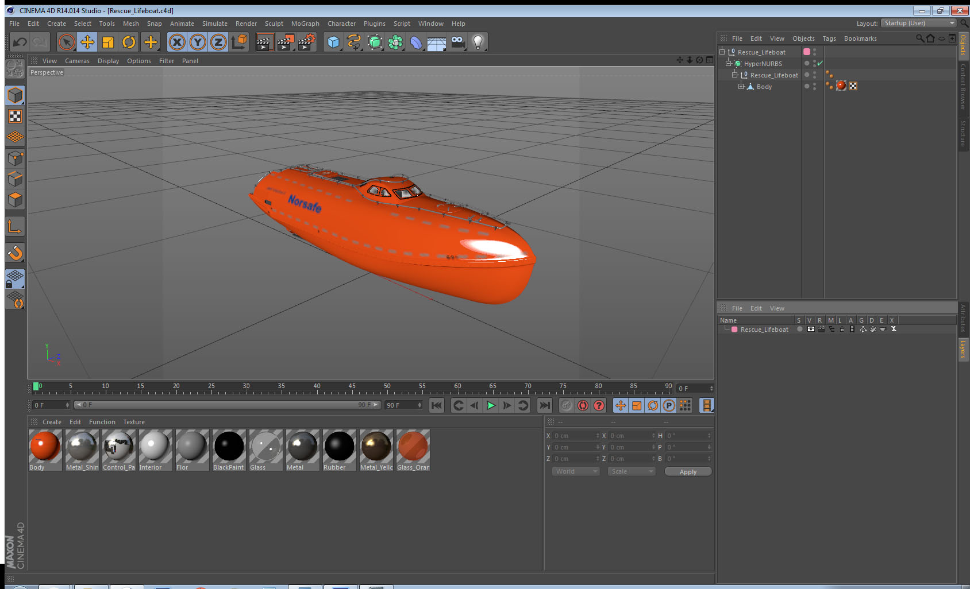This screenshot has width=970, height=589.
Task: Open the World coordinate dropdown
Action: pos(576,471)
